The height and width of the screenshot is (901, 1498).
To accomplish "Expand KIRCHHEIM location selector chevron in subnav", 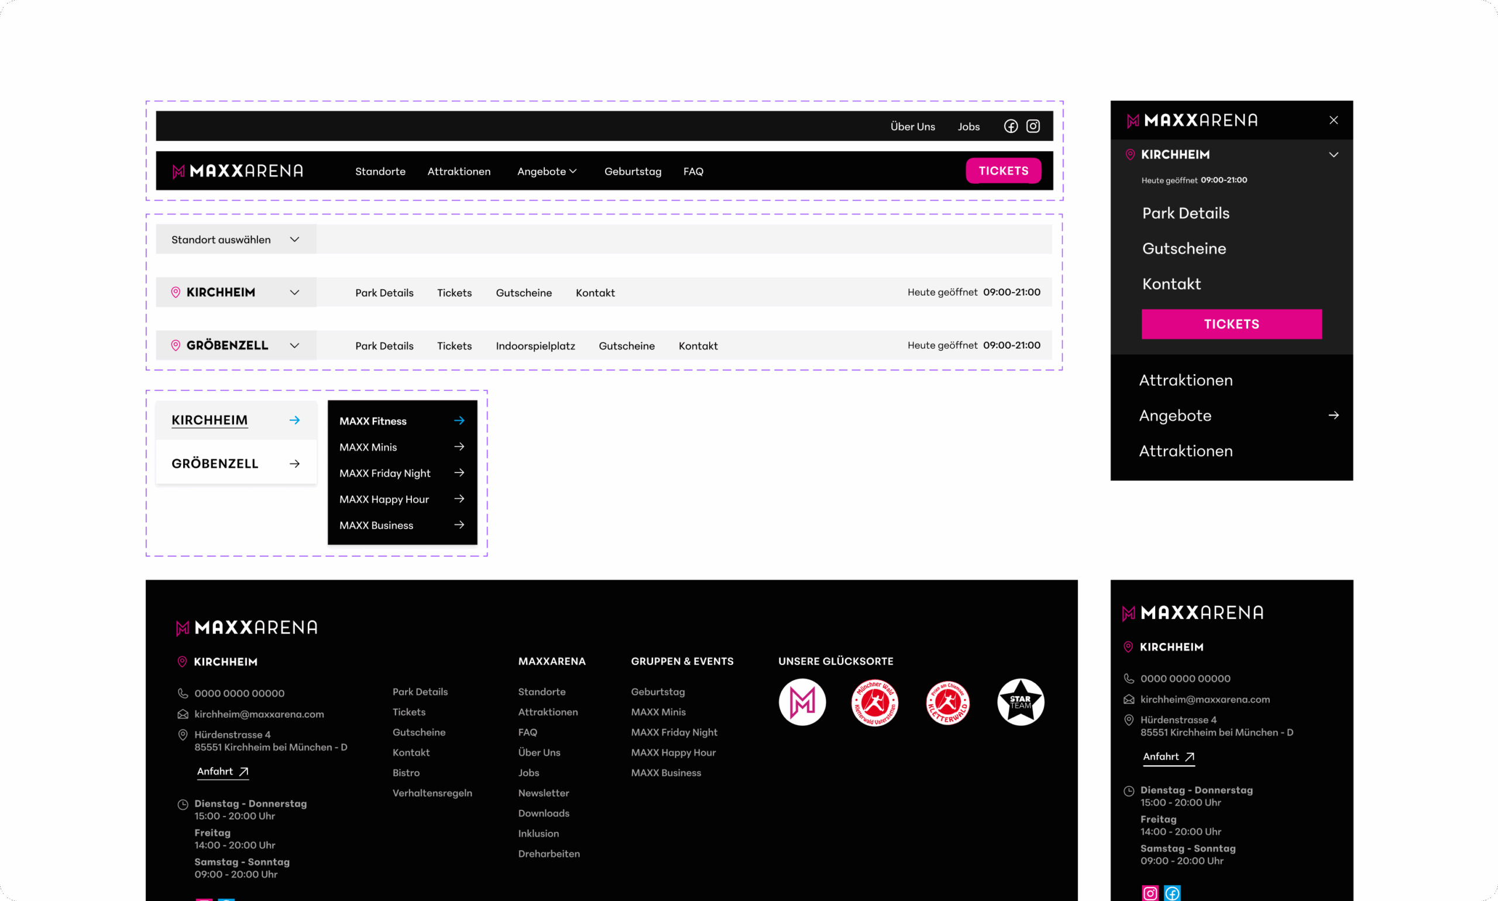I will [295, 293].
